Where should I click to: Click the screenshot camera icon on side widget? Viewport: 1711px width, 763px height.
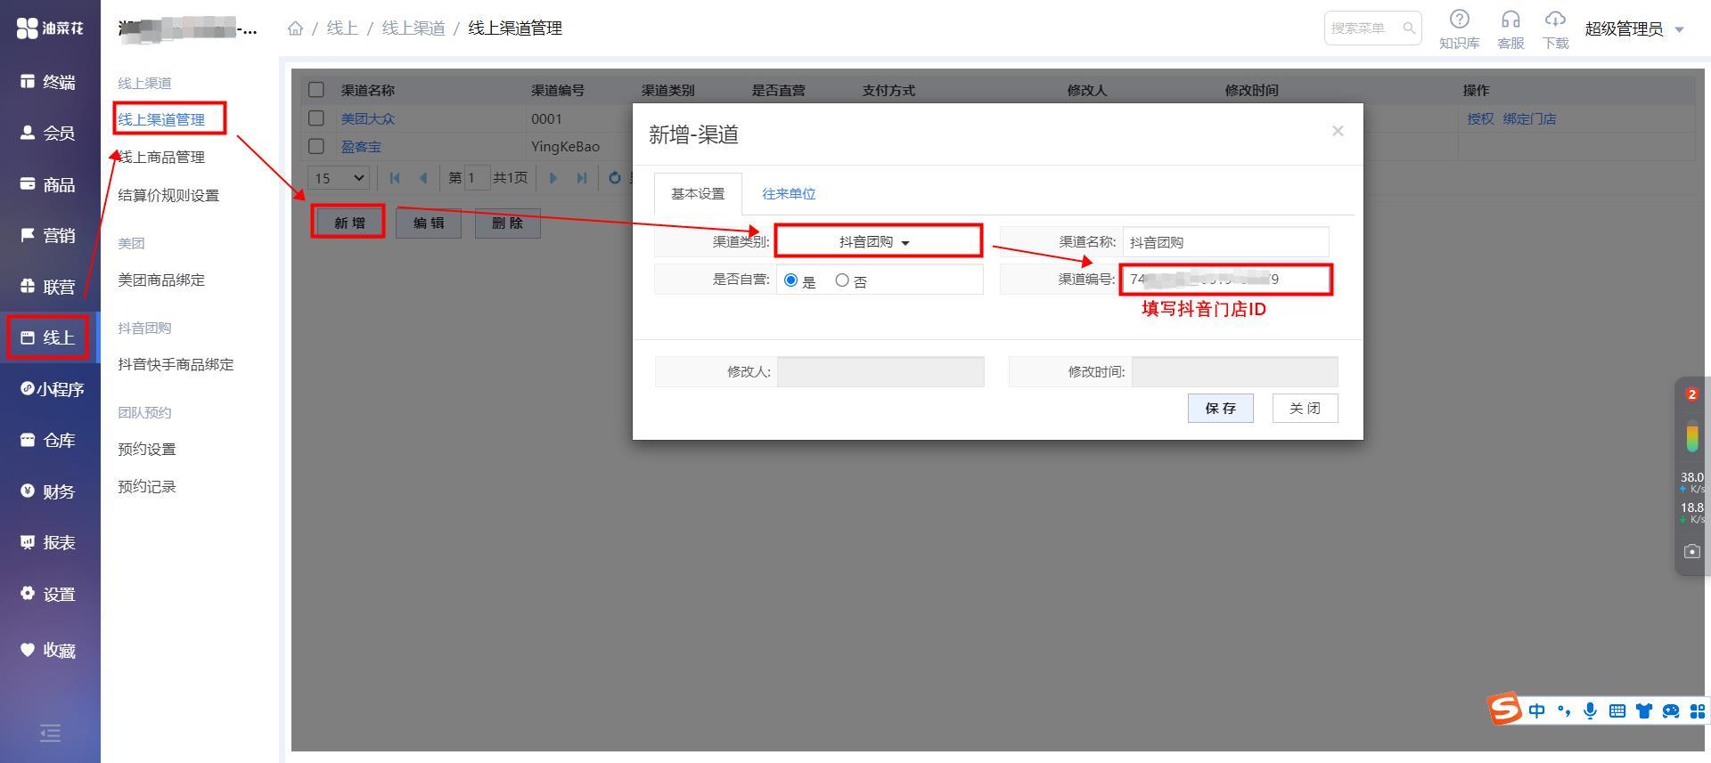(x=1692, y=551)
